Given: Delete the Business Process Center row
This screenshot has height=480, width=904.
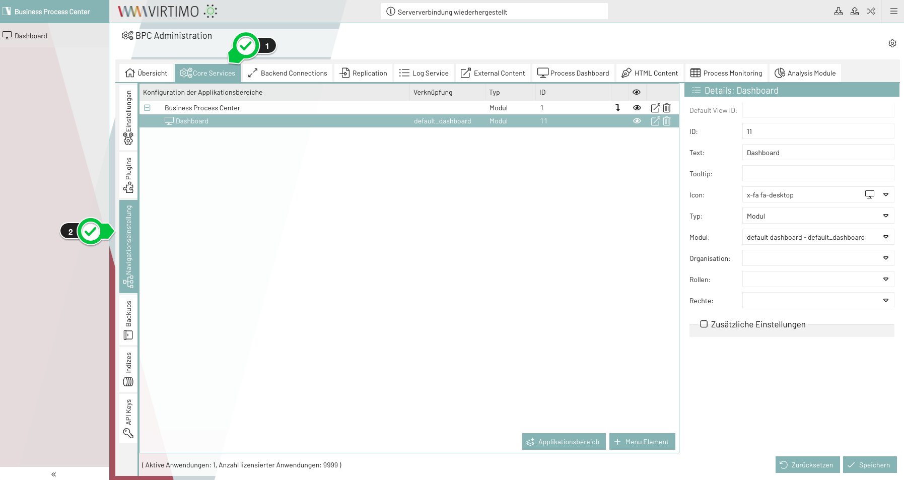Looking at the screenshot, I should coord(667,108).
